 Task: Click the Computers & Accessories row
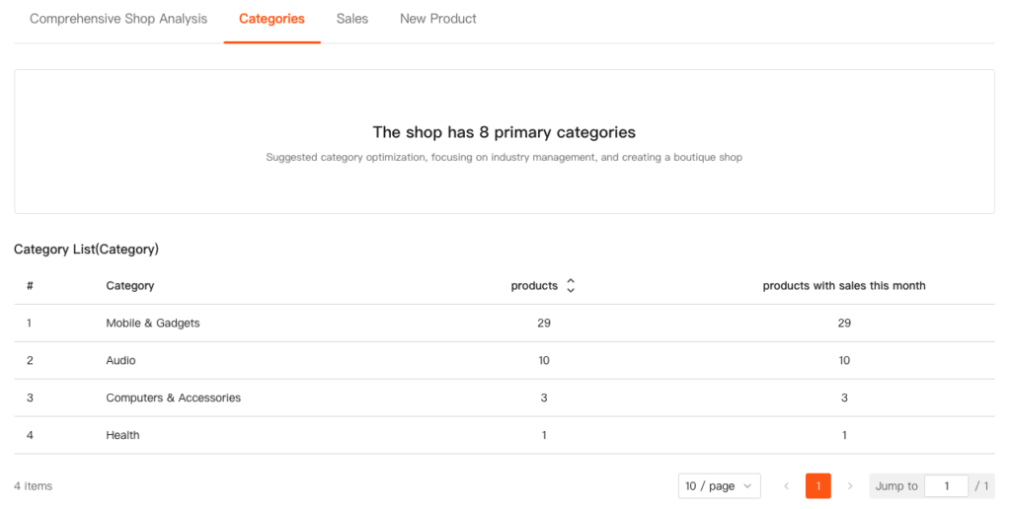point(174,399)
